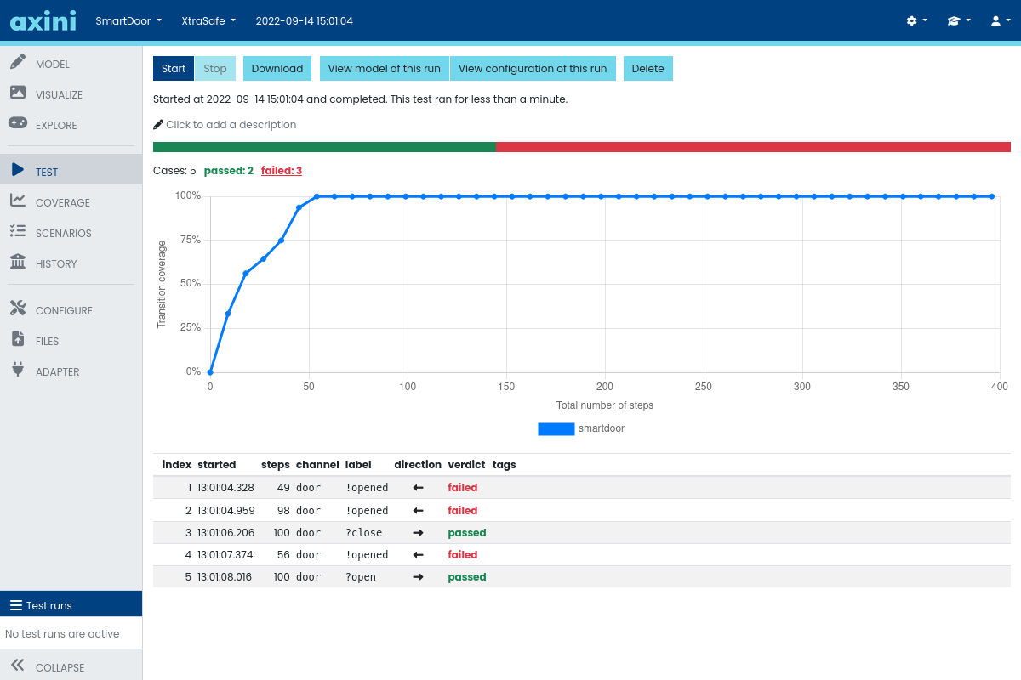The image size is (1021, 680).
Task: Select the Visualize sidebar icon
Action: [x=18, y=93]
